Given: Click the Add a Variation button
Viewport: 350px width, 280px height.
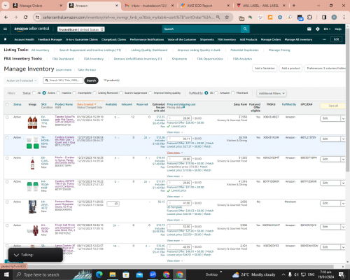Looking at the screenshot, I should [x=265, y=69].
